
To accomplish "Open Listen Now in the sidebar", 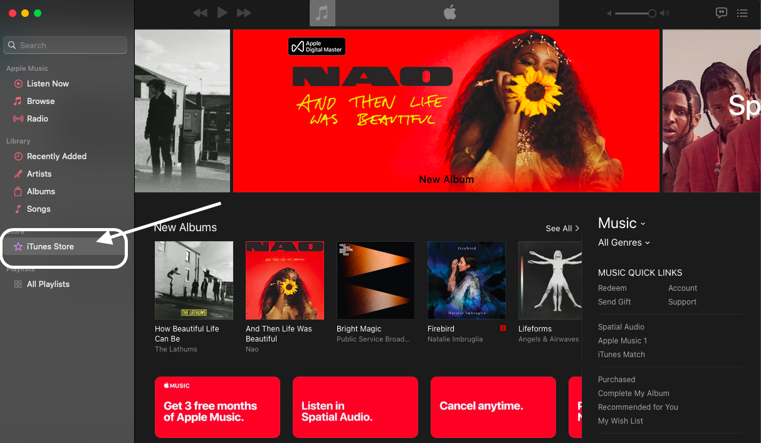I will coord(48,83).
